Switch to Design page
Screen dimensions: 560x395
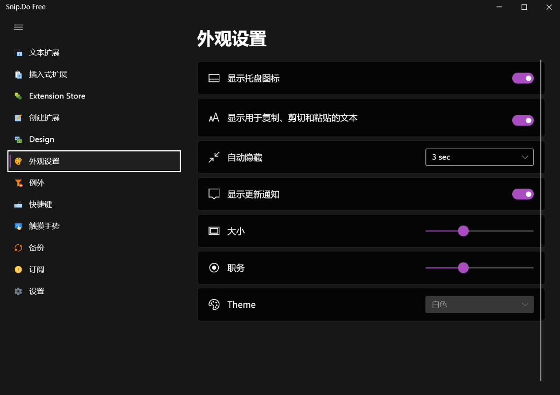pos(94,139)
